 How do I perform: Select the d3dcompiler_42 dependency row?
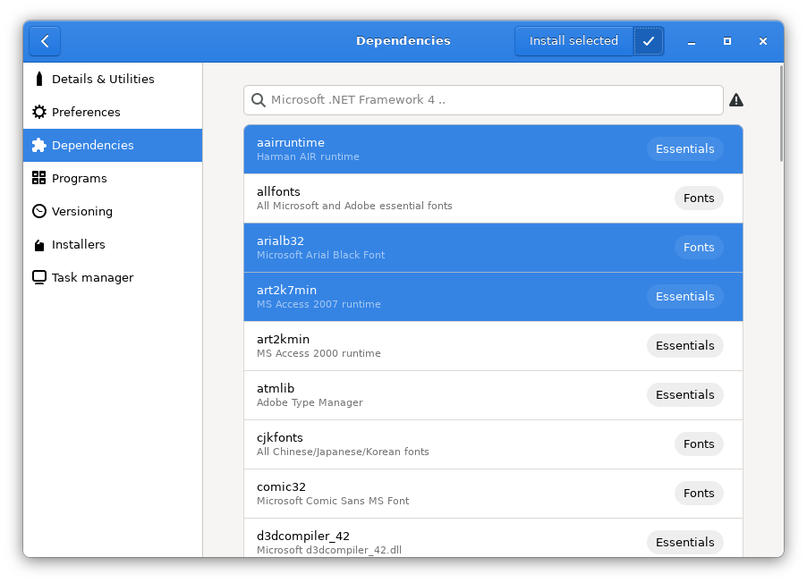pyautogui.click(x=493, y=537)
